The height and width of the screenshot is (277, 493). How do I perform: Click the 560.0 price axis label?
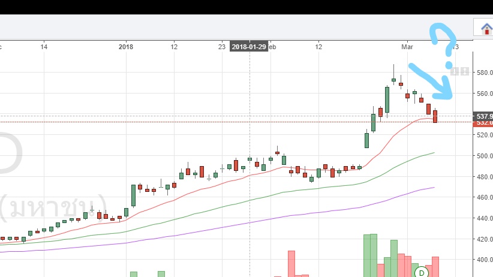484,94
